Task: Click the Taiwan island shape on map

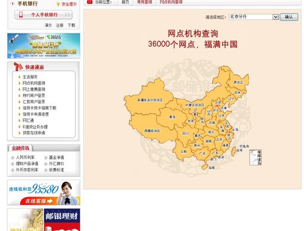Action: tap(233, 152)
